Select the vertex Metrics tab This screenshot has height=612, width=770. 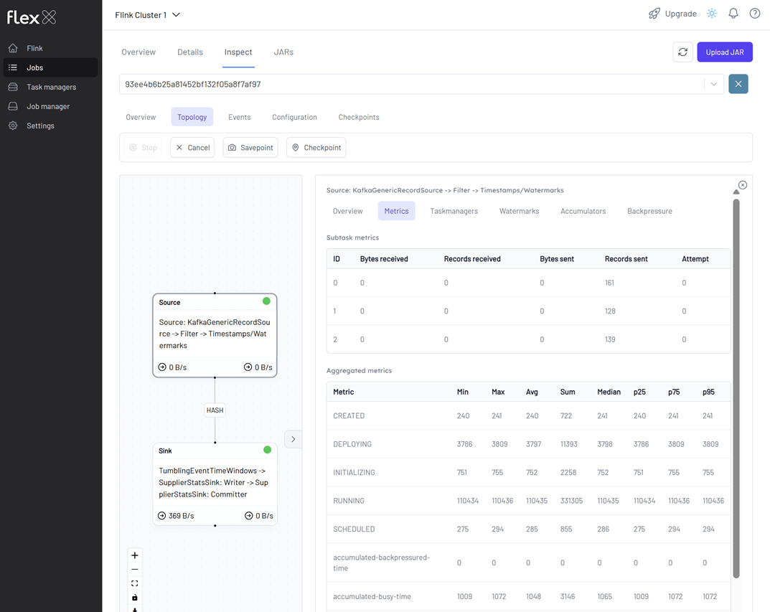click(396, 211)
